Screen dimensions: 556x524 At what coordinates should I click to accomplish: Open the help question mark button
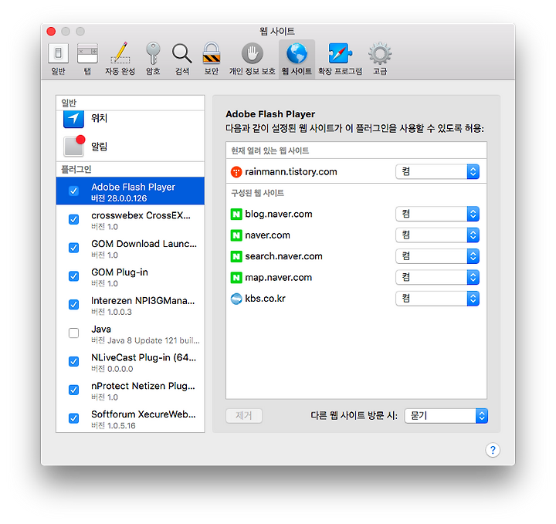493,450
